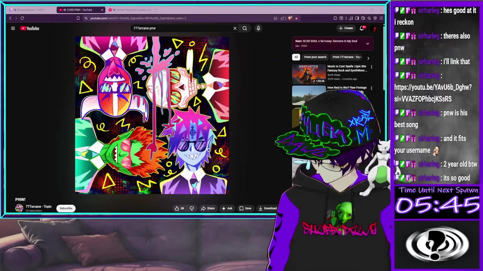This screenshot has height=271, width=483.
Task: Select the 'From your search' chip
Action: [315, 57]
